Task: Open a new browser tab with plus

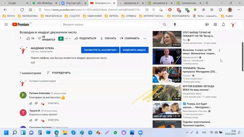Action: click(207, 3)
